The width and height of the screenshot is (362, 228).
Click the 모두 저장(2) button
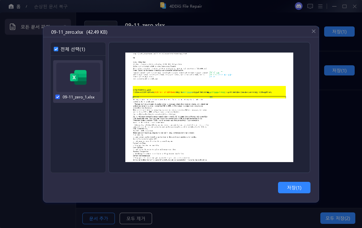pos(338,218)
